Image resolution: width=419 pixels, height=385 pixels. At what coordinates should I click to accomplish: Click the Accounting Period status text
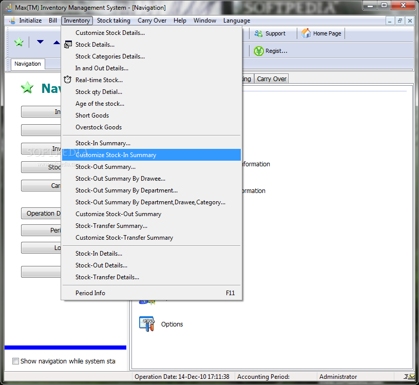263,377
